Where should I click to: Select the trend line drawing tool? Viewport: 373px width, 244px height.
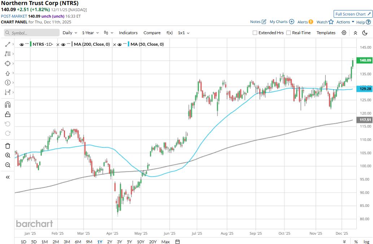tap(8, 44)
